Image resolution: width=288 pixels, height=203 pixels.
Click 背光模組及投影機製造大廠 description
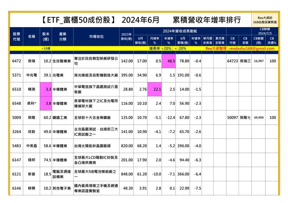(x=96, y=75)
